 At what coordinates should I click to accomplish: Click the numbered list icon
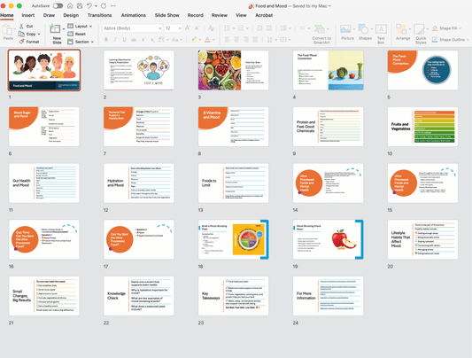point(241,28)
